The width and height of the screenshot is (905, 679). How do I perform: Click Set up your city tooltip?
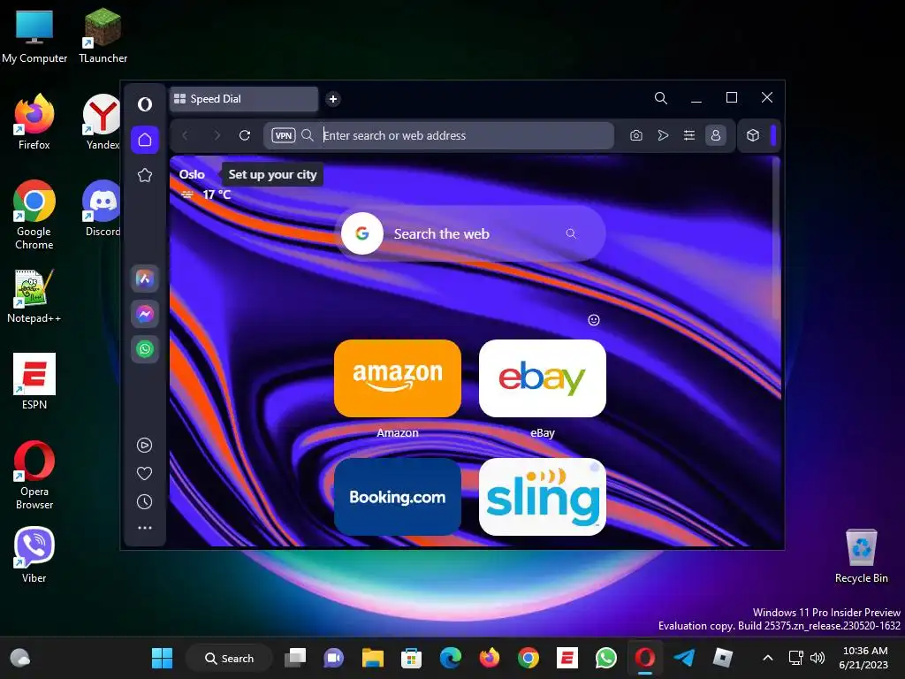(272, 175)
